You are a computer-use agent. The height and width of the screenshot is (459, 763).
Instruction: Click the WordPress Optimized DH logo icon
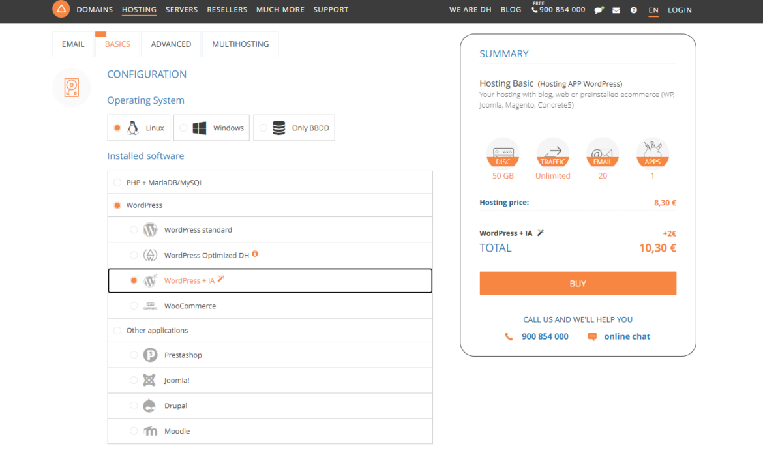[150, 255]
